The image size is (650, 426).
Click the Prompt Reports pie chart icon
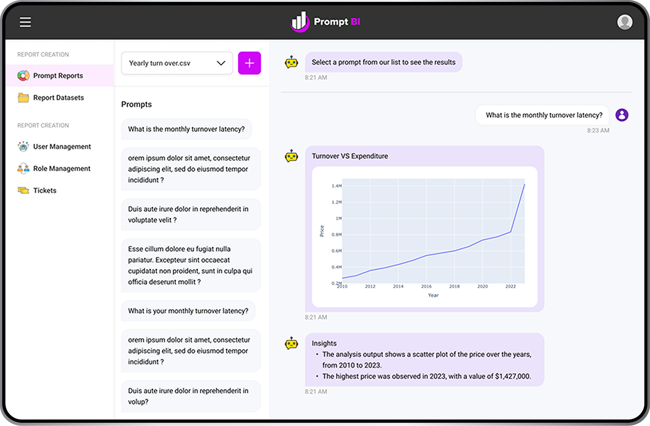tap(23, 76)
